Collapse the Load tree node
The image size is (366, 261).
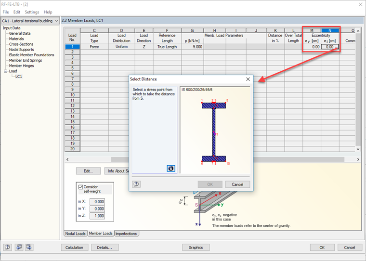click(x=6, y=71)
